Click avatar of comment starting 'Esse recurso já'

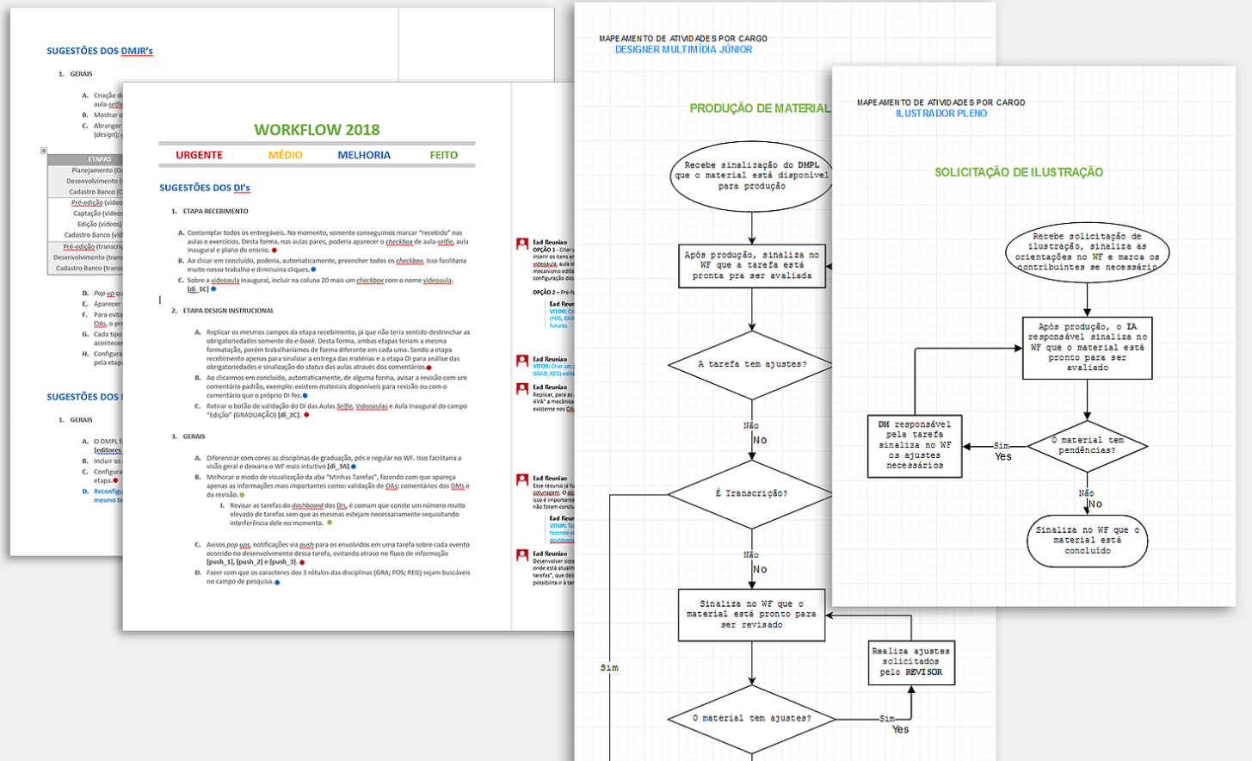[x=521, y=479]
